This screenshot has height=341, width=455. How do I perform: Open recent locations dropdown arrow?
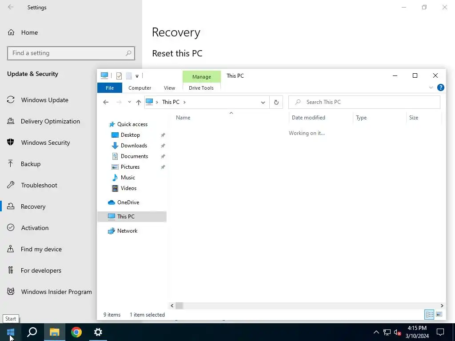[x=129, y=102]
